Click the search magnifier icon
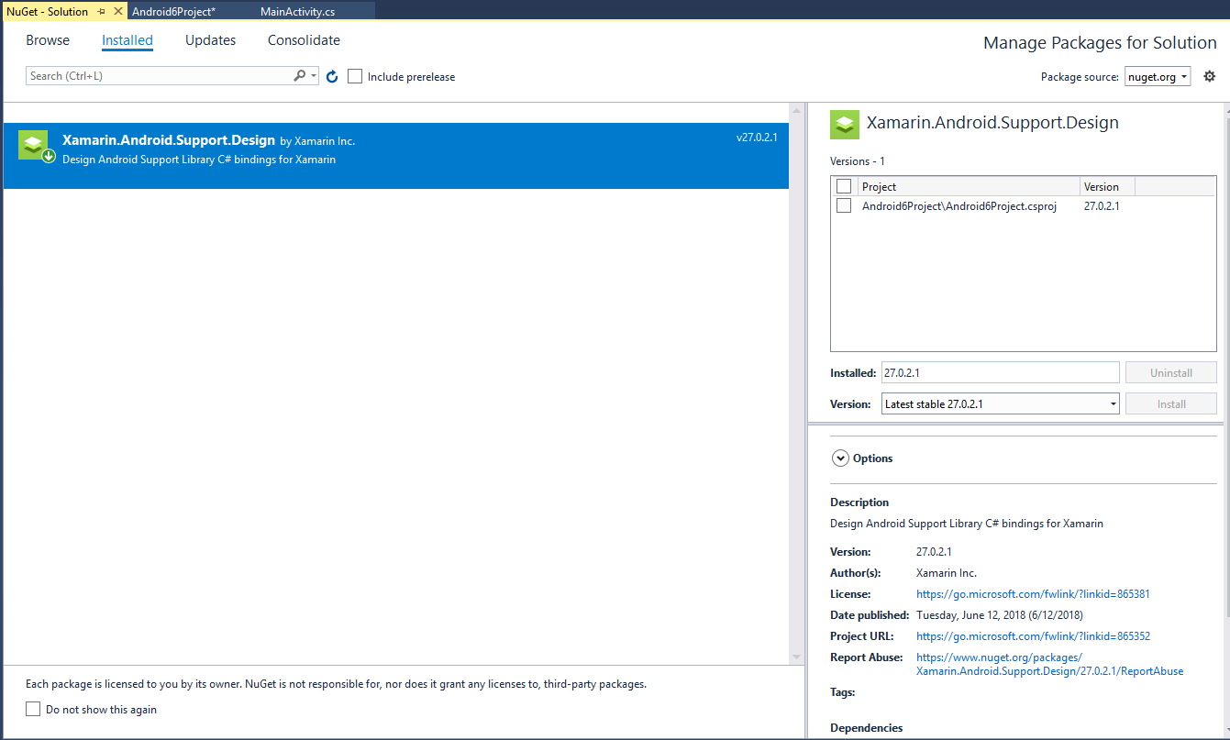 click(299, 76)
